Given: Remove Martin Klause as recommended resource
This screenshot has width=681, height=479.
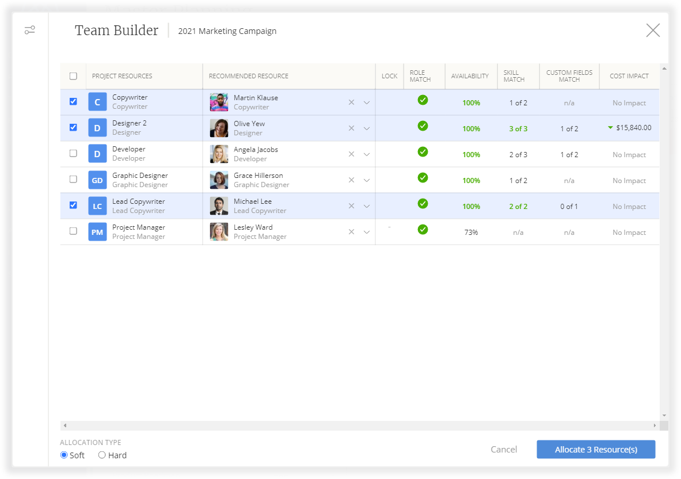Looking at the screenshot, I should pos(351,102).
